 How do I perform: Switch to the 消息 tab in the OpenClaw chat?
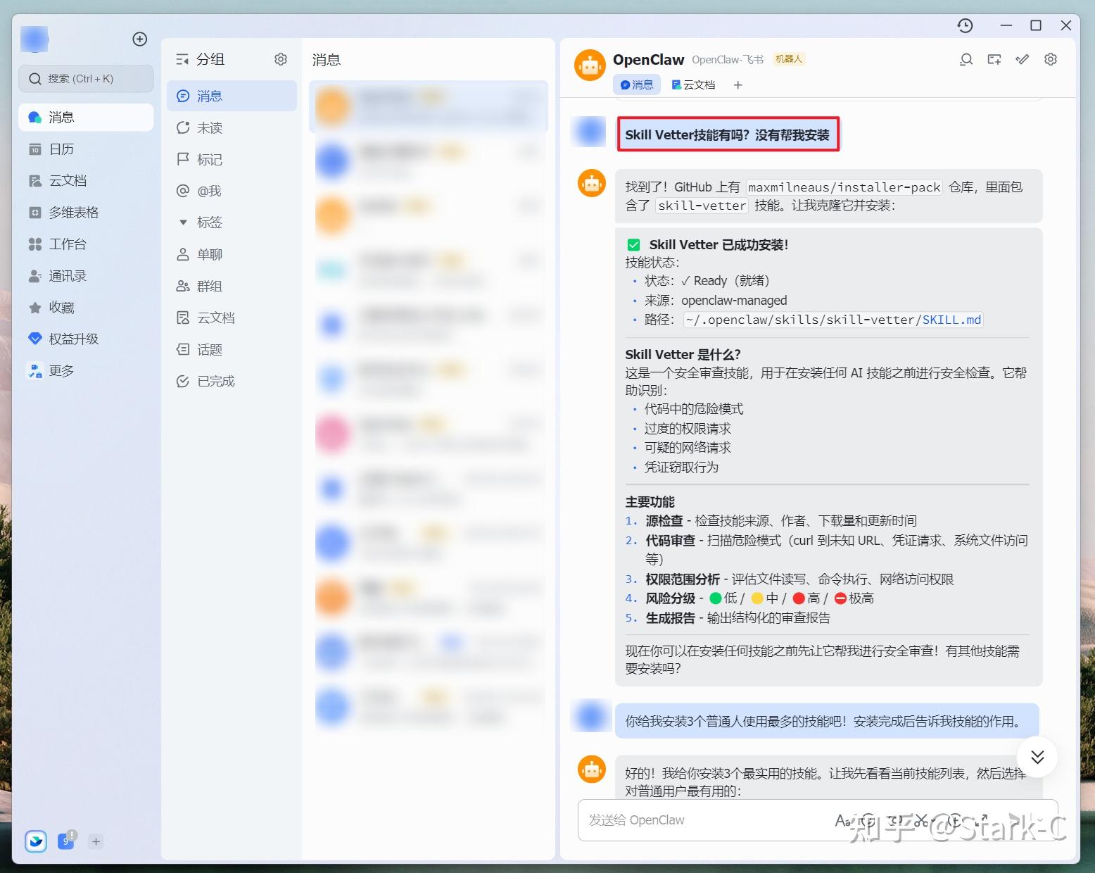[x=637, y=84]
